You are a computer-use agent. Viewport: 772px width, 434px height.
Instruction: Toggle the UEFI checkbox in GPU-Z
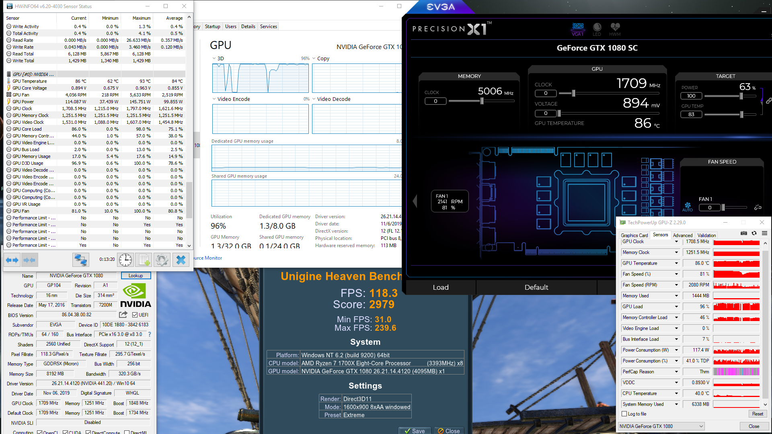click(135, 315)
